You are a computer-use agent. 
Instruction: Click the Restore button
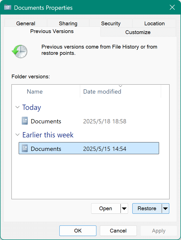coord(147,208)
